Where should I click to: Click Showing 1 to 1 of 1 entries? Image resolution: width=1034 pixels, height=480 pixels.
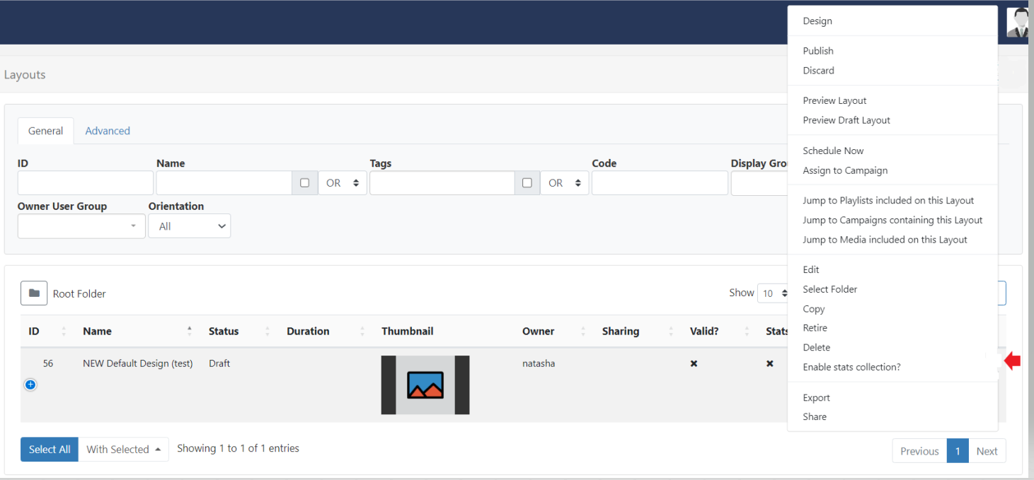238,448
